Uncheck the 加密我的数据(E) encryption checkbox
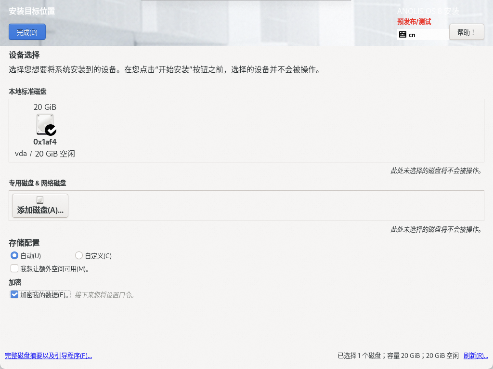This screenshot has width=493, height=369. pyautogui.click(x=14, y=294)
